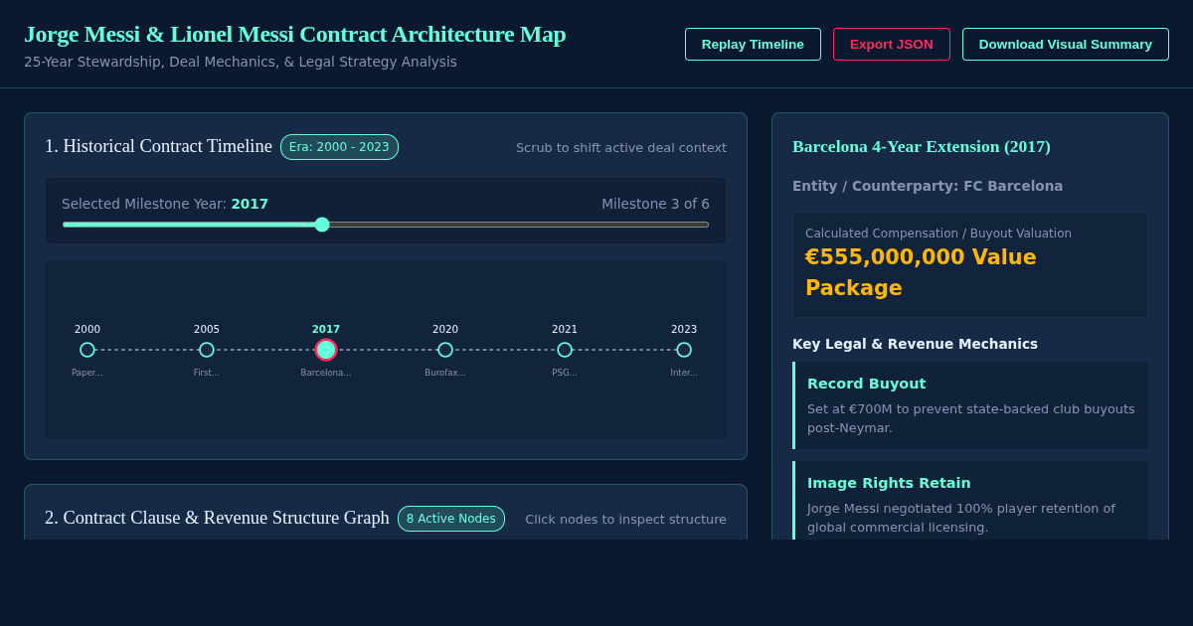Click the 'First...' label under 2005
Screen dimensions: 1193x626
point(207,373)
